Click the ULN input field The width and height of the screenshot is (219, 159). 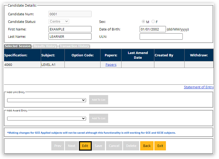tap(161, 37)
